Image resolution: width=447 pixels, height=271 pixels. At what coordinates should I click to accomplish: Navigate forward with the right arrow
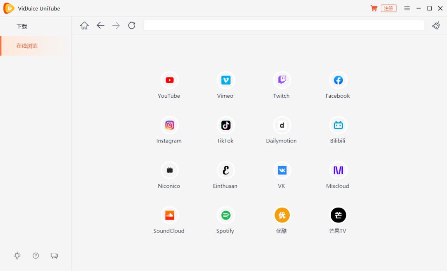116,26
